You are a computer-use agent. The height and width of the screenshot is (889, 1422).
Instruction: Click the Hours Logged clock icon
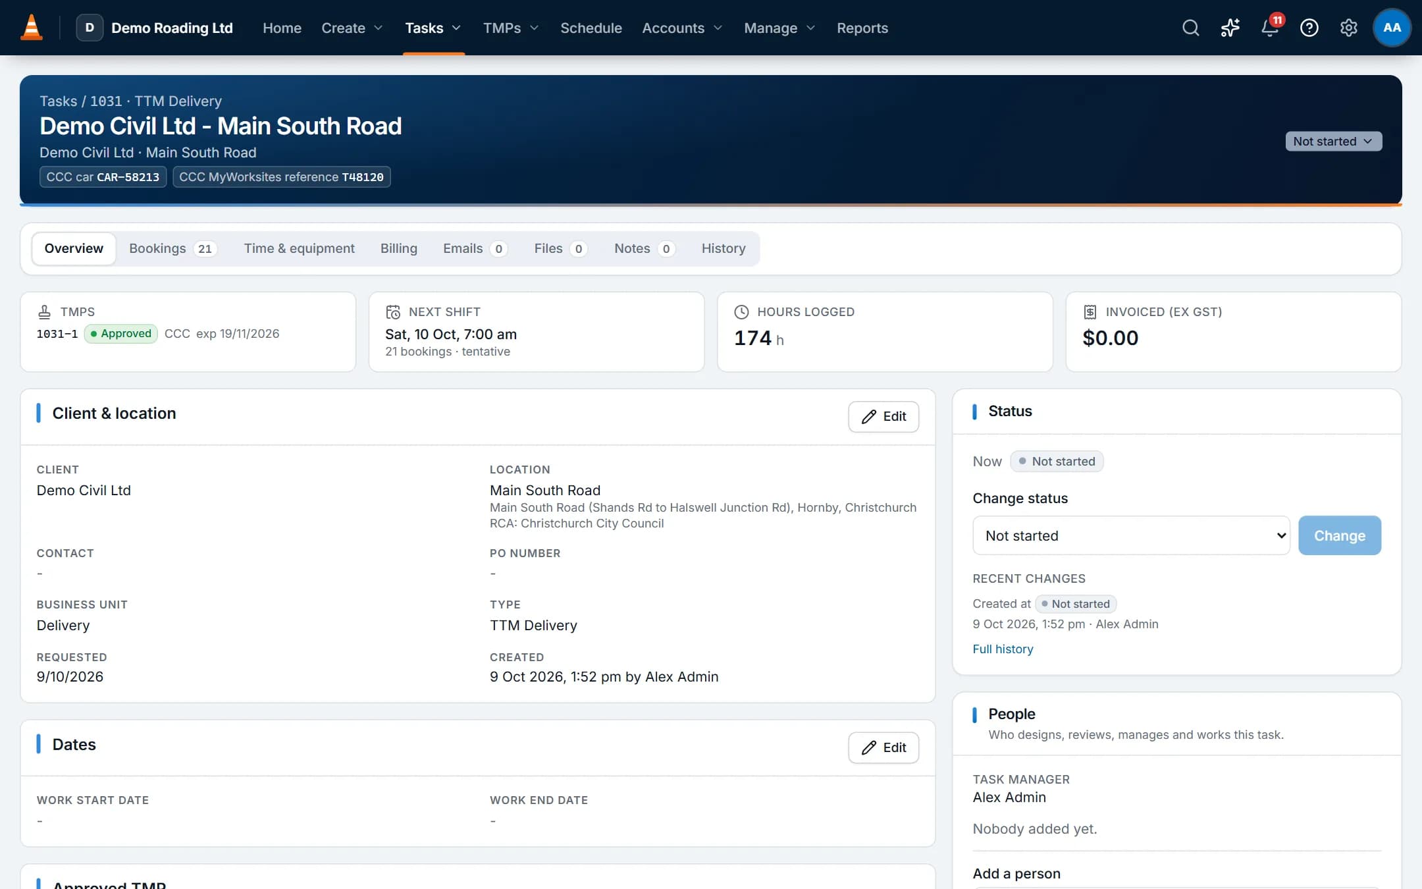point(741,311)
